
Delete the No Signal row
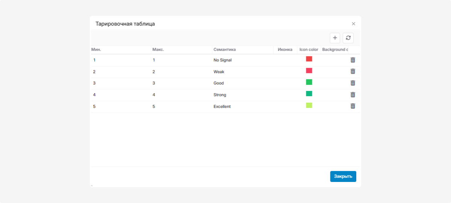(353, 60)
